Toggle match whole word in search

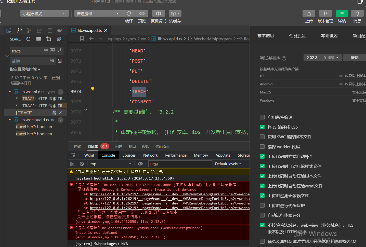click(53, 50)
